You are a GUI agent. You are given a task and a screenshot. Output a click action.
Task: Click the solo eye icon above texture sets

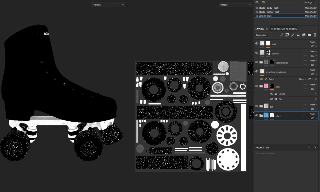click(263, 2)
